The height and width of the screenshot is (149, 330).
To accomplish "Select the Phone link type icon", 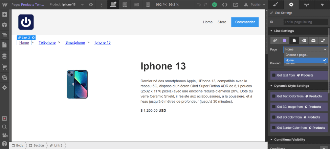I will tap(323, 41).
